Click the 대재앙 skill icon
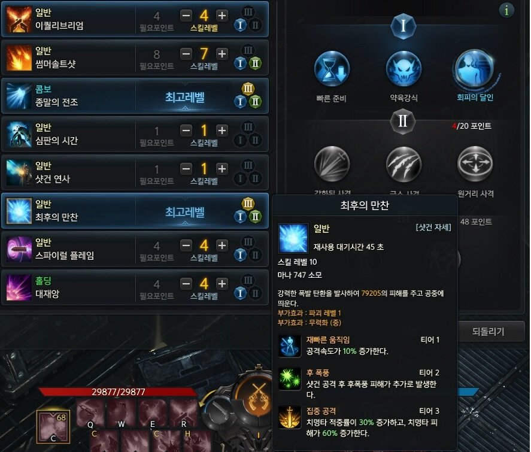The width and height of the screenshot is (531, 452). (x=19, y=287)
